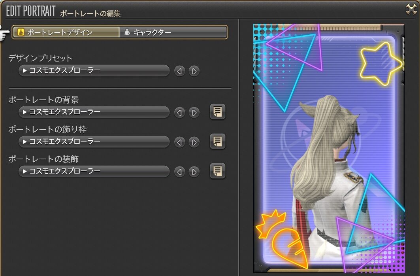The width and height of the screenshot is (420, 276).
Task: Choose previous accent (装飾) arrow
Action: [179, 172]
